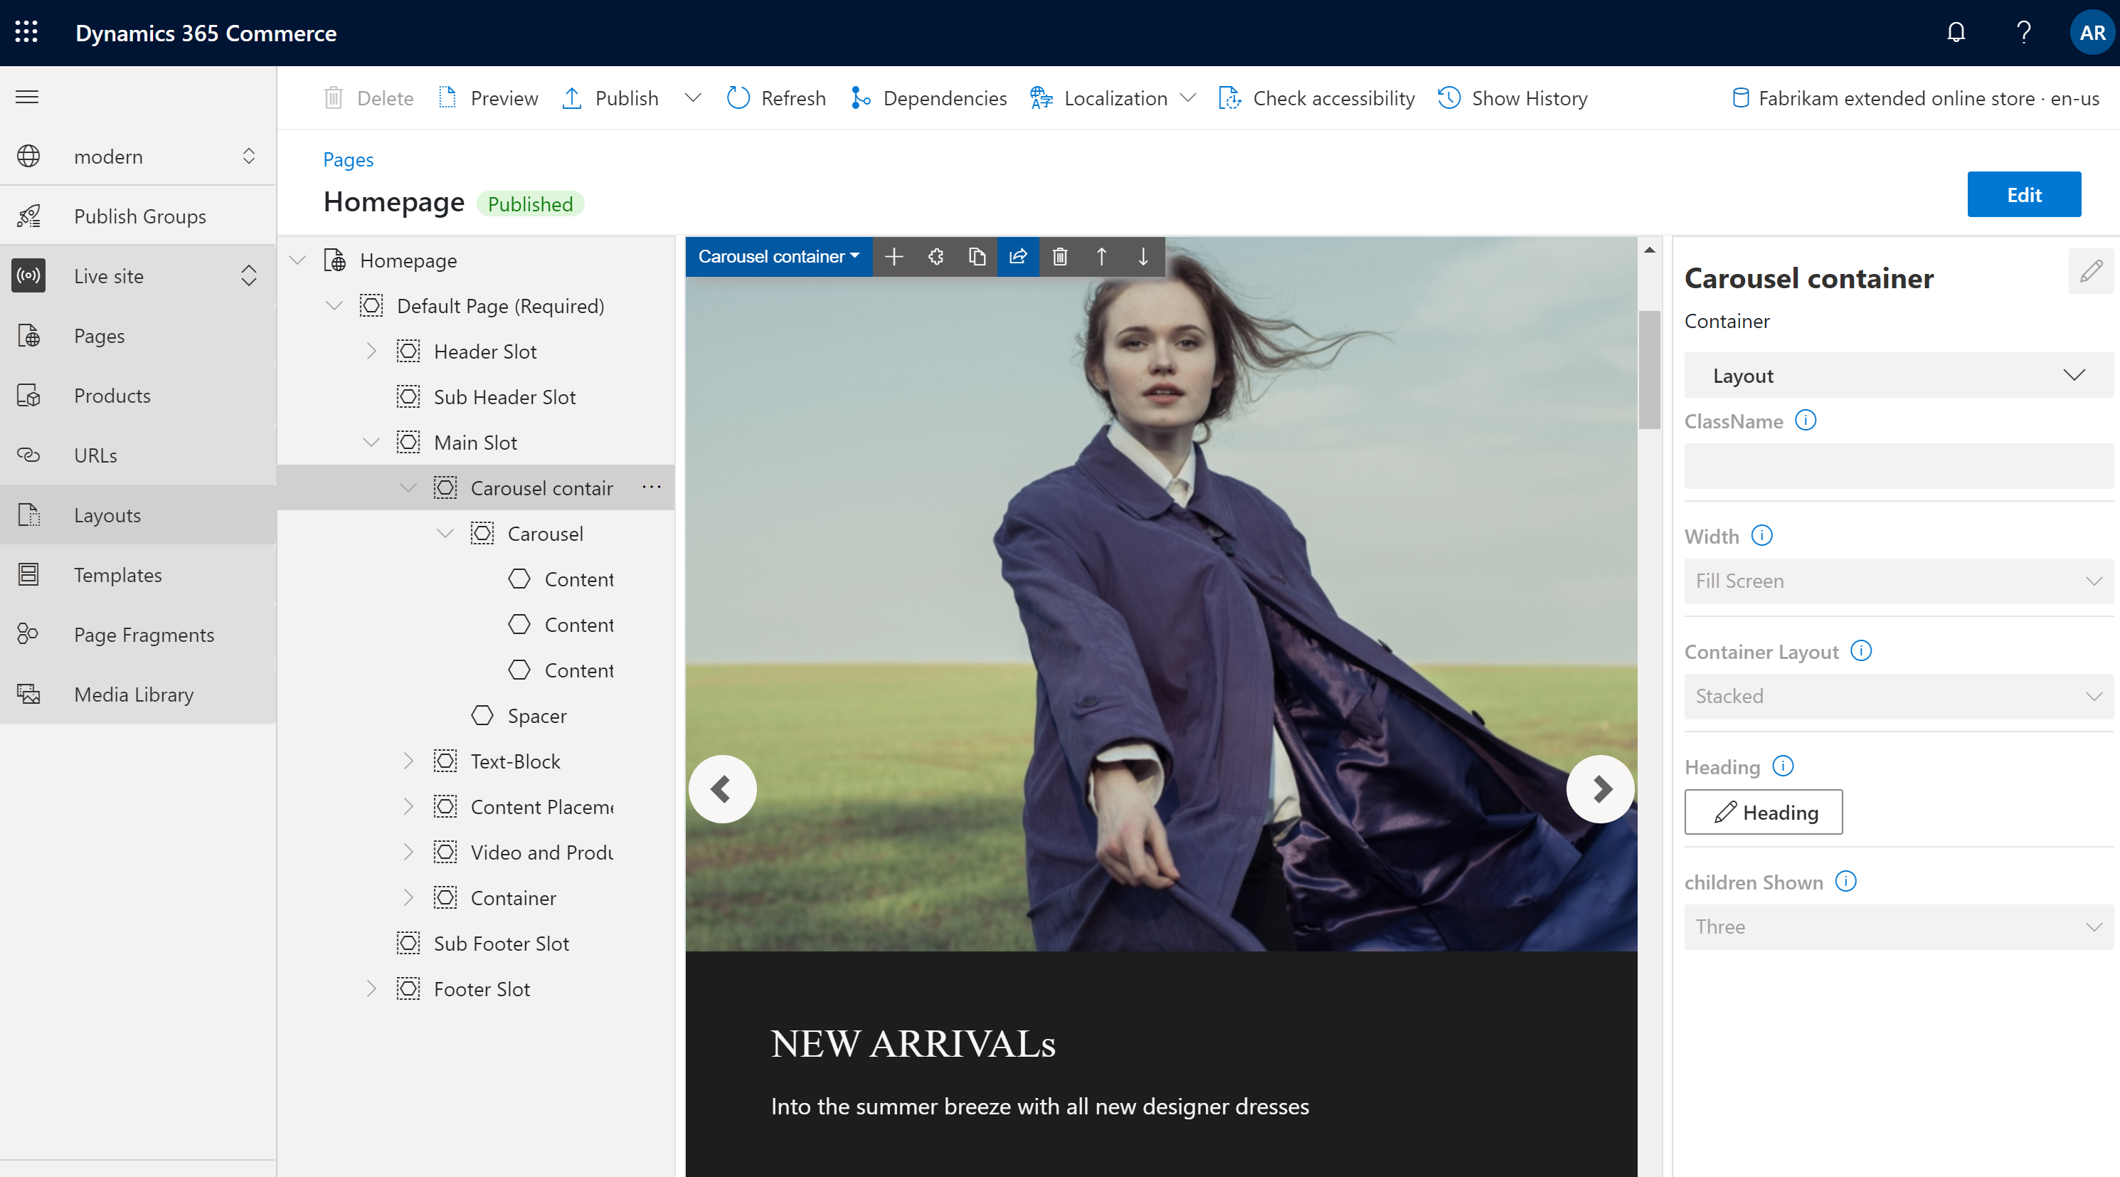Open the Pages menu item in sidebar
The image size is (2120, 1177).
pos(100,335)
